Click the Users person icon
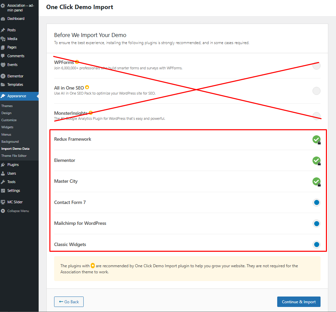Screen dimensions: 336x312 pos(3,173)
